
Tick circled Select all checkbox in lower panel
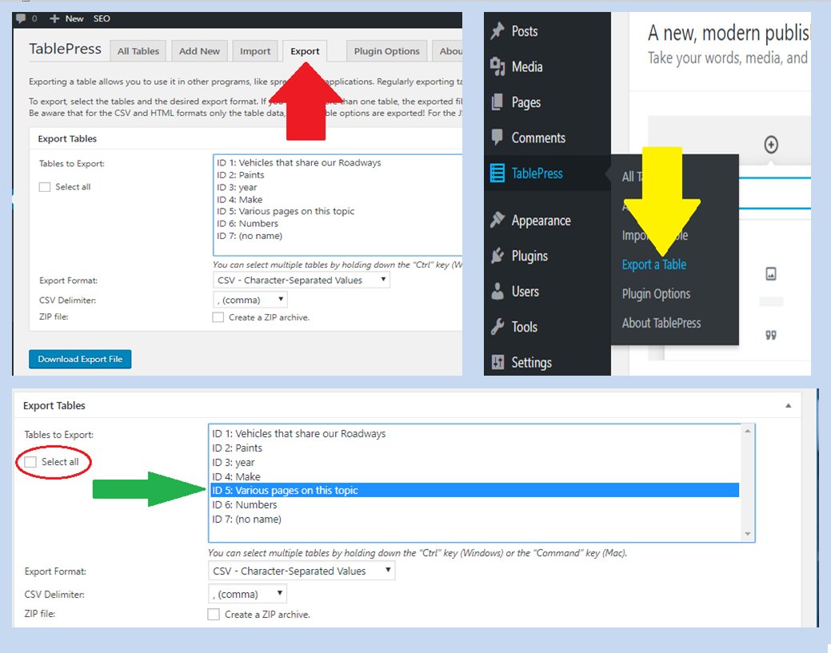point(30,462)
